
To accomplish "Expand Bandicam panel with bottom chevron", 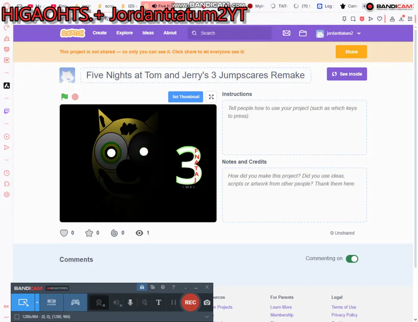I will (207, 317).
